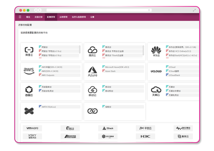
Task: Select the 腾讯云 cloud logo
Action: coord(92,52)
